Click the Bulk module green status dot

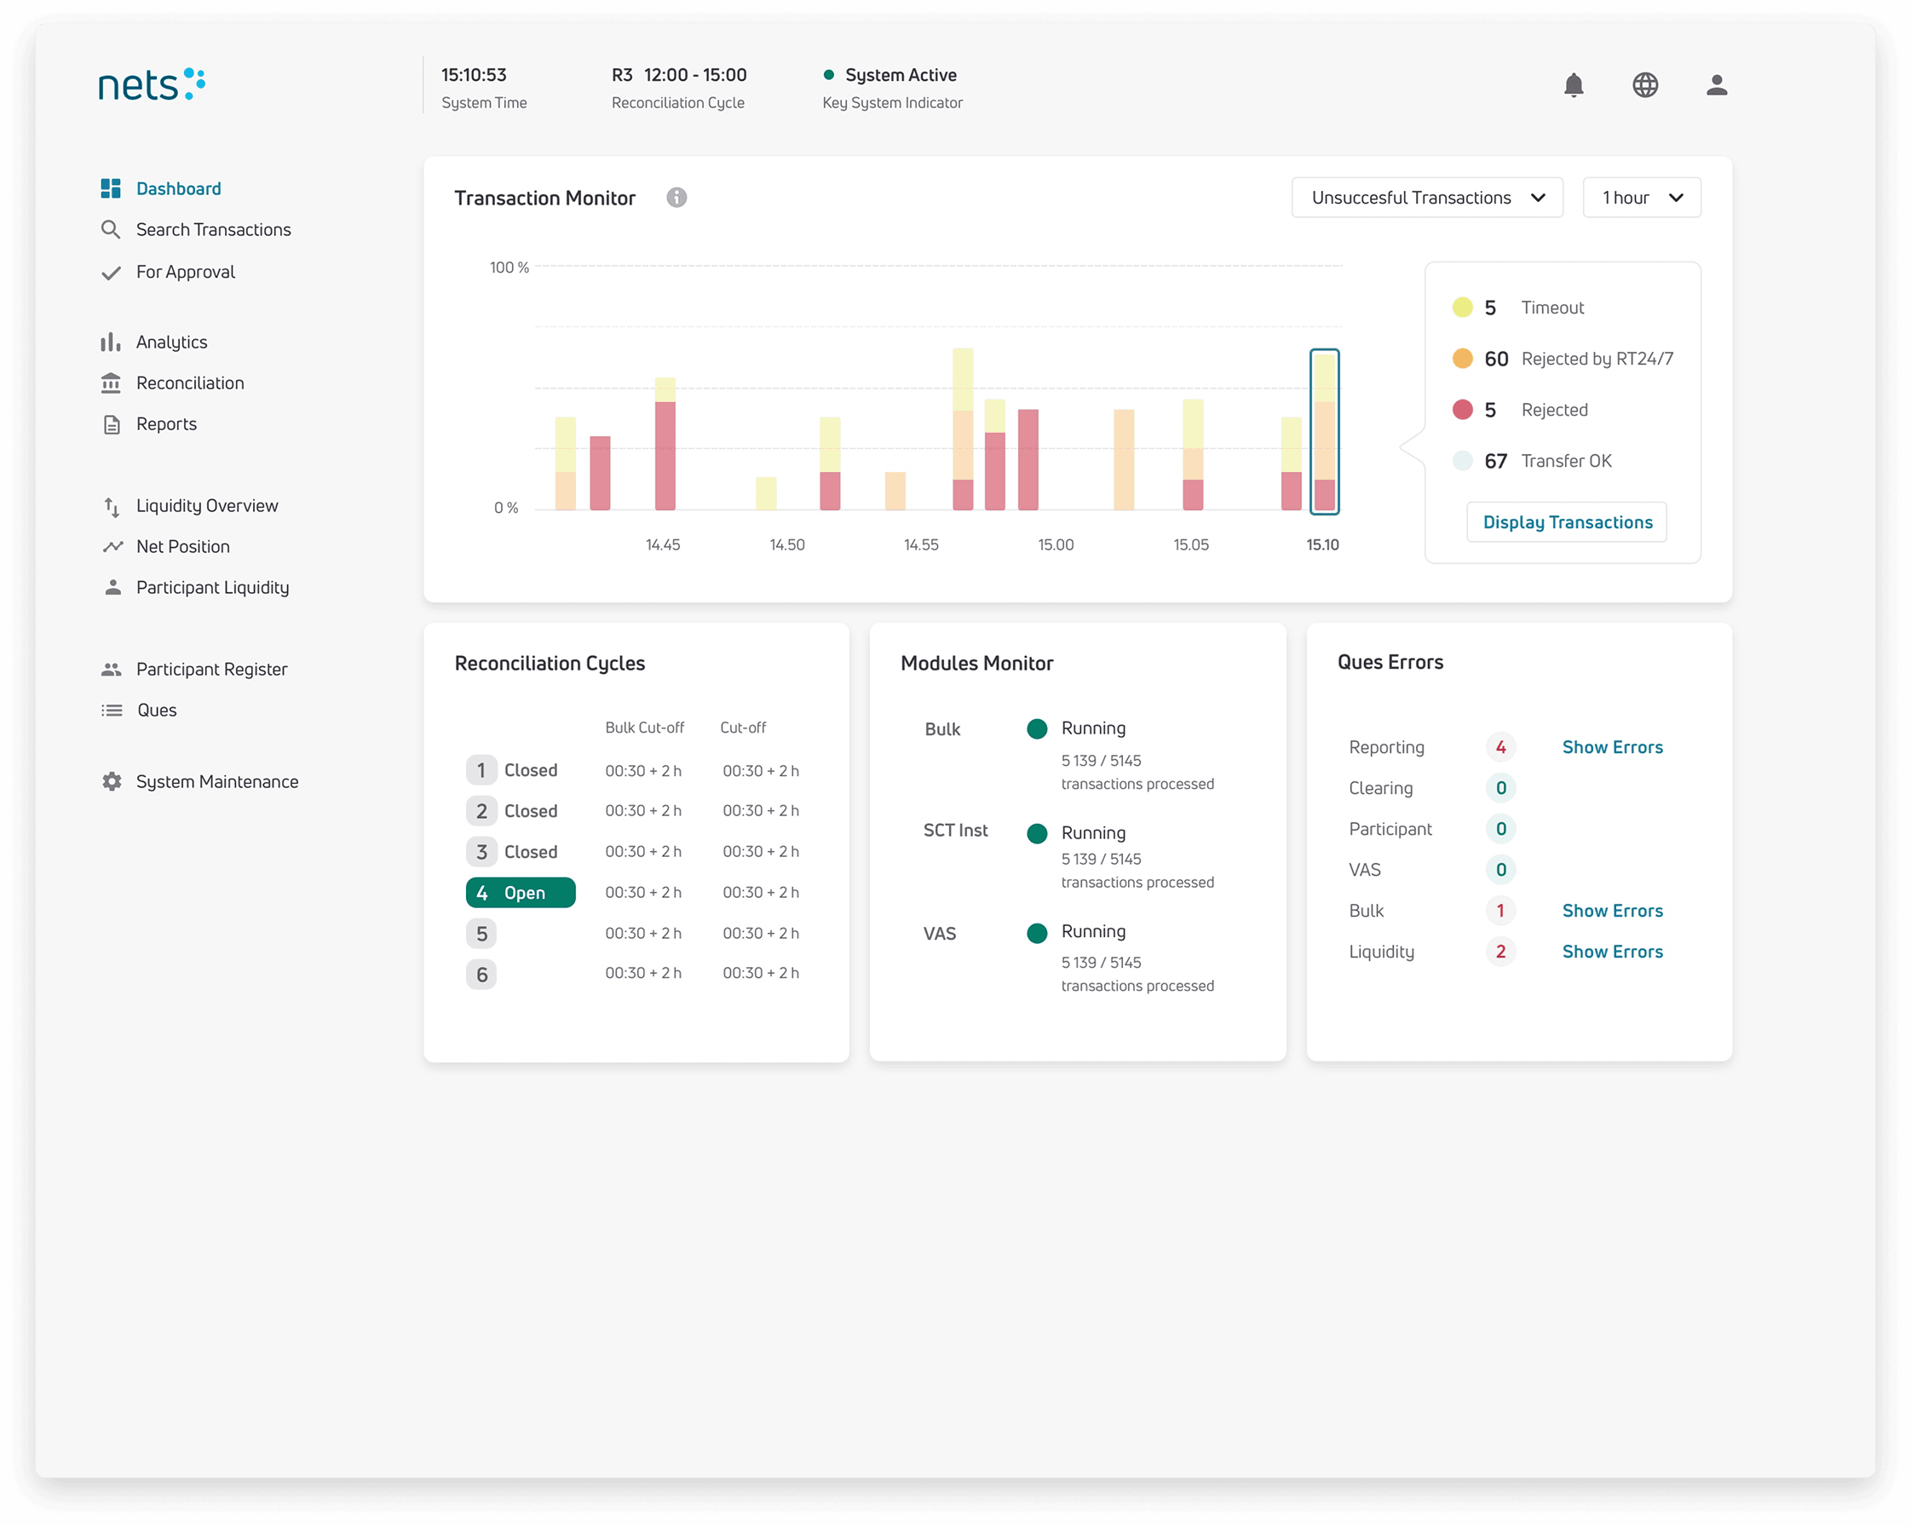(x=1036, y=729)
